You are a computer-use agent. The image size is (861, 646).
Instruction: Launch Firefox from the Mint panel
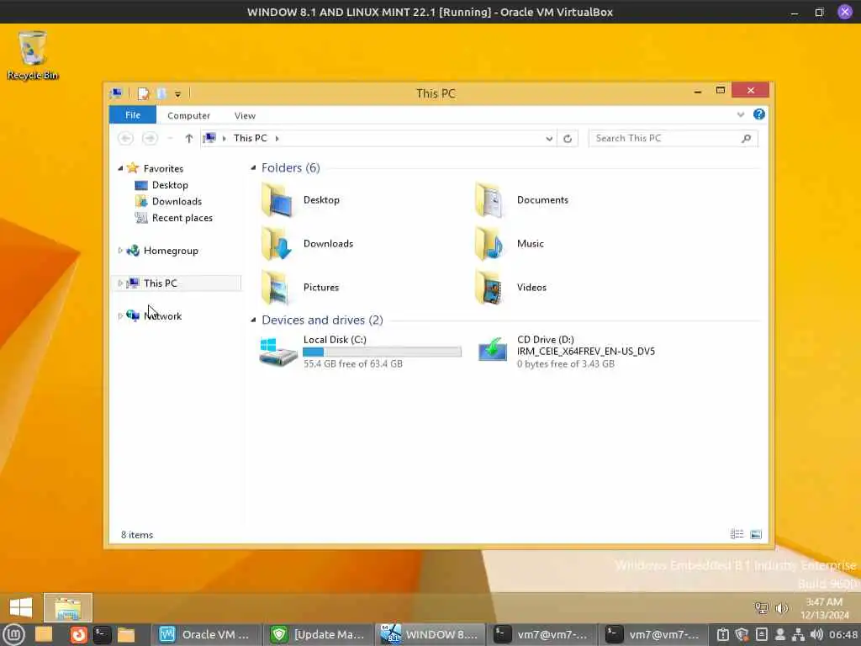click(79, 635)
